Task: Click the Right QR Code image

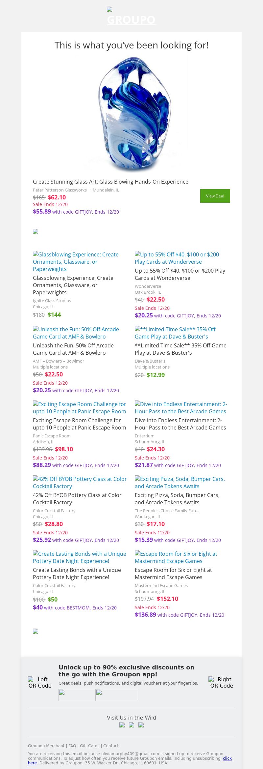Action: [222, 682]
